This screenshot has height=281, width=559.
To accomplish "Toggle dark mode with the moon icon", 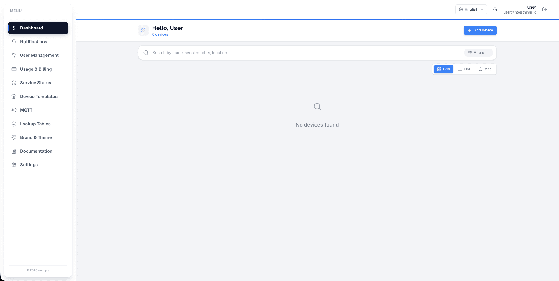I will tap(495, 9).
